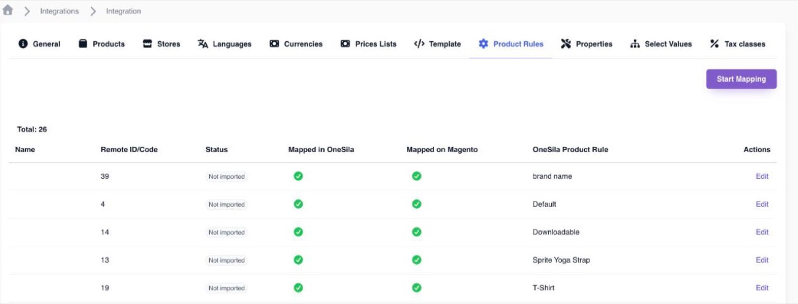
Task: Click the Downloadable rule text
Action: (556, 232)
